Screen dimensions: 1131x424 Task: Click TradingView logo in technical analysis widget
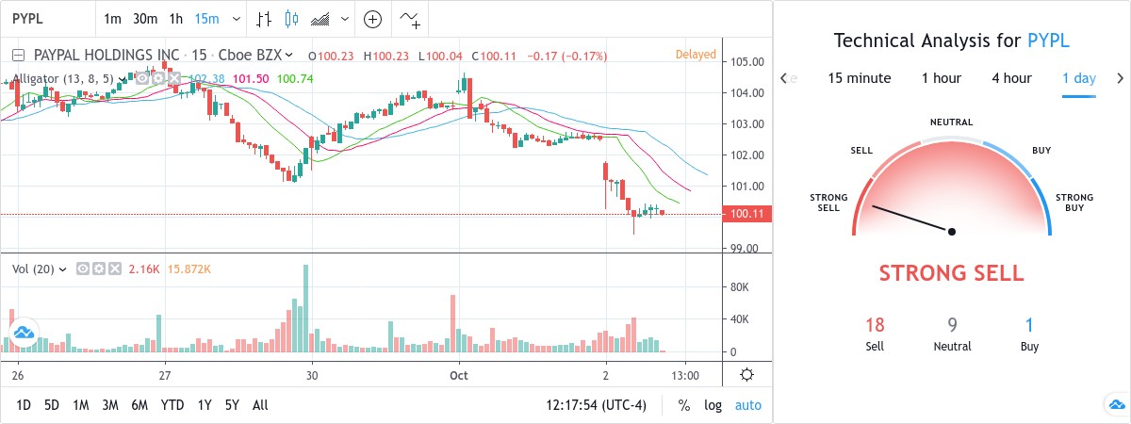[x=1115, y=405]
